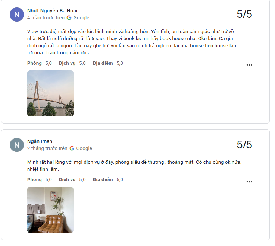Viewport: 275px width, 246px height.
Task: Click reviewer name Nhựt Nguyễn Ba Hoài
Action: (x=52, y=11)
